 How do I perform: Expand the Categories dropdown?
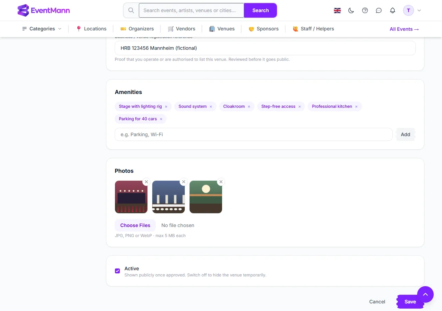point(42,29)
